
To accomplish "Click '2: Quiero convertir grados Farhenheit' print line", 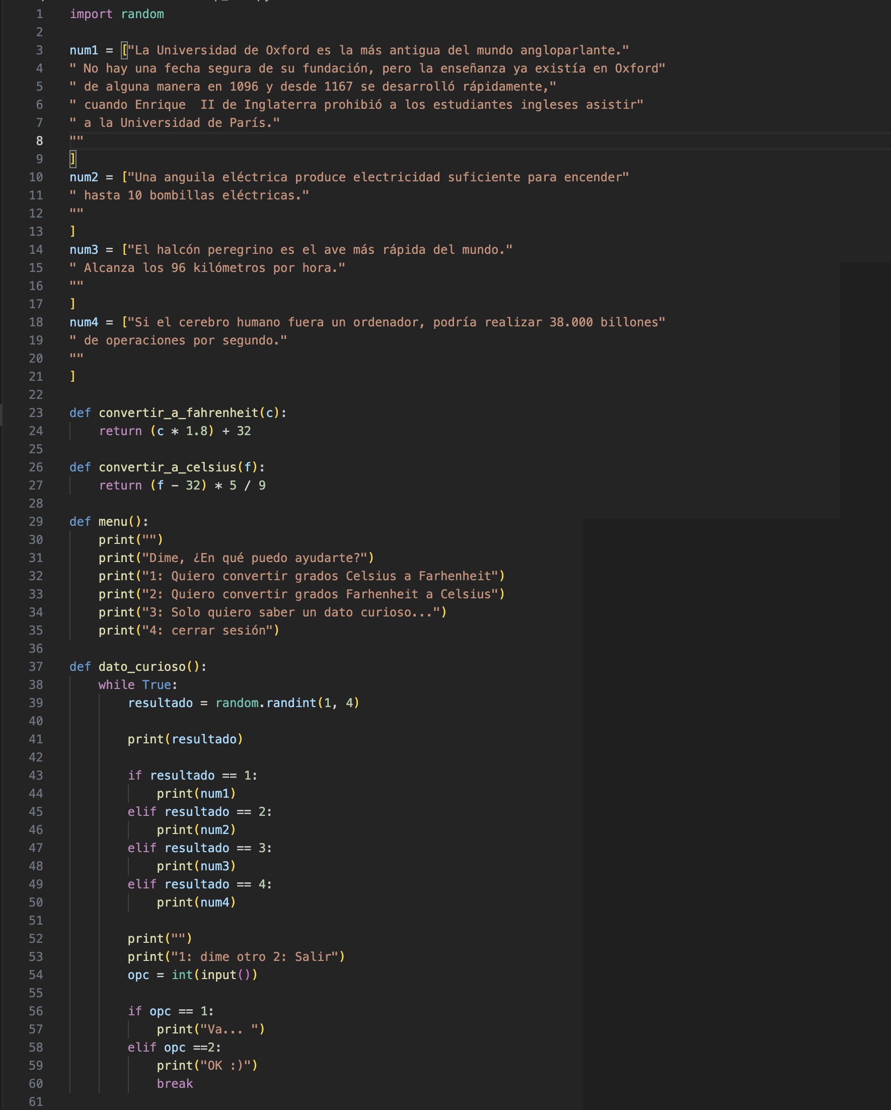I will coord(302,594).
